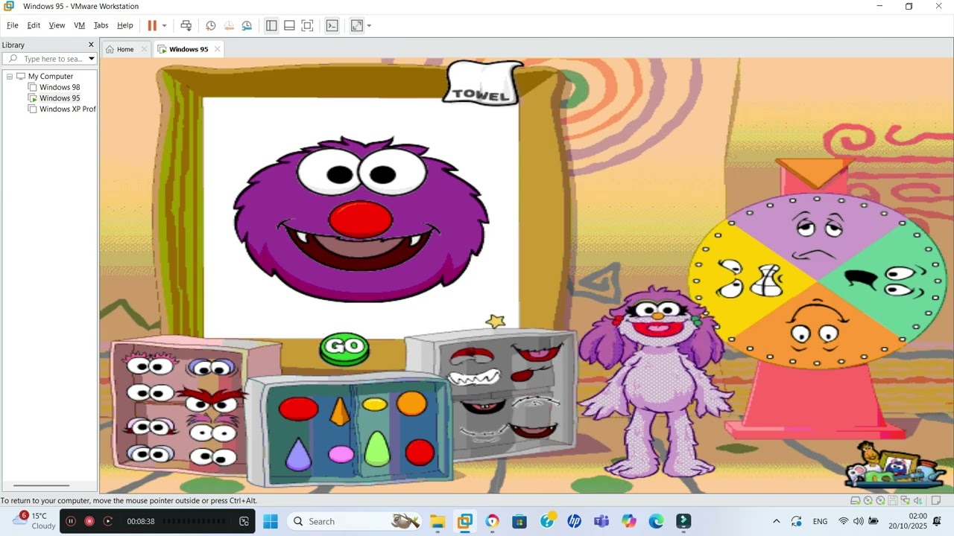
Task: Select the pink oval nose
Action: 341,454
